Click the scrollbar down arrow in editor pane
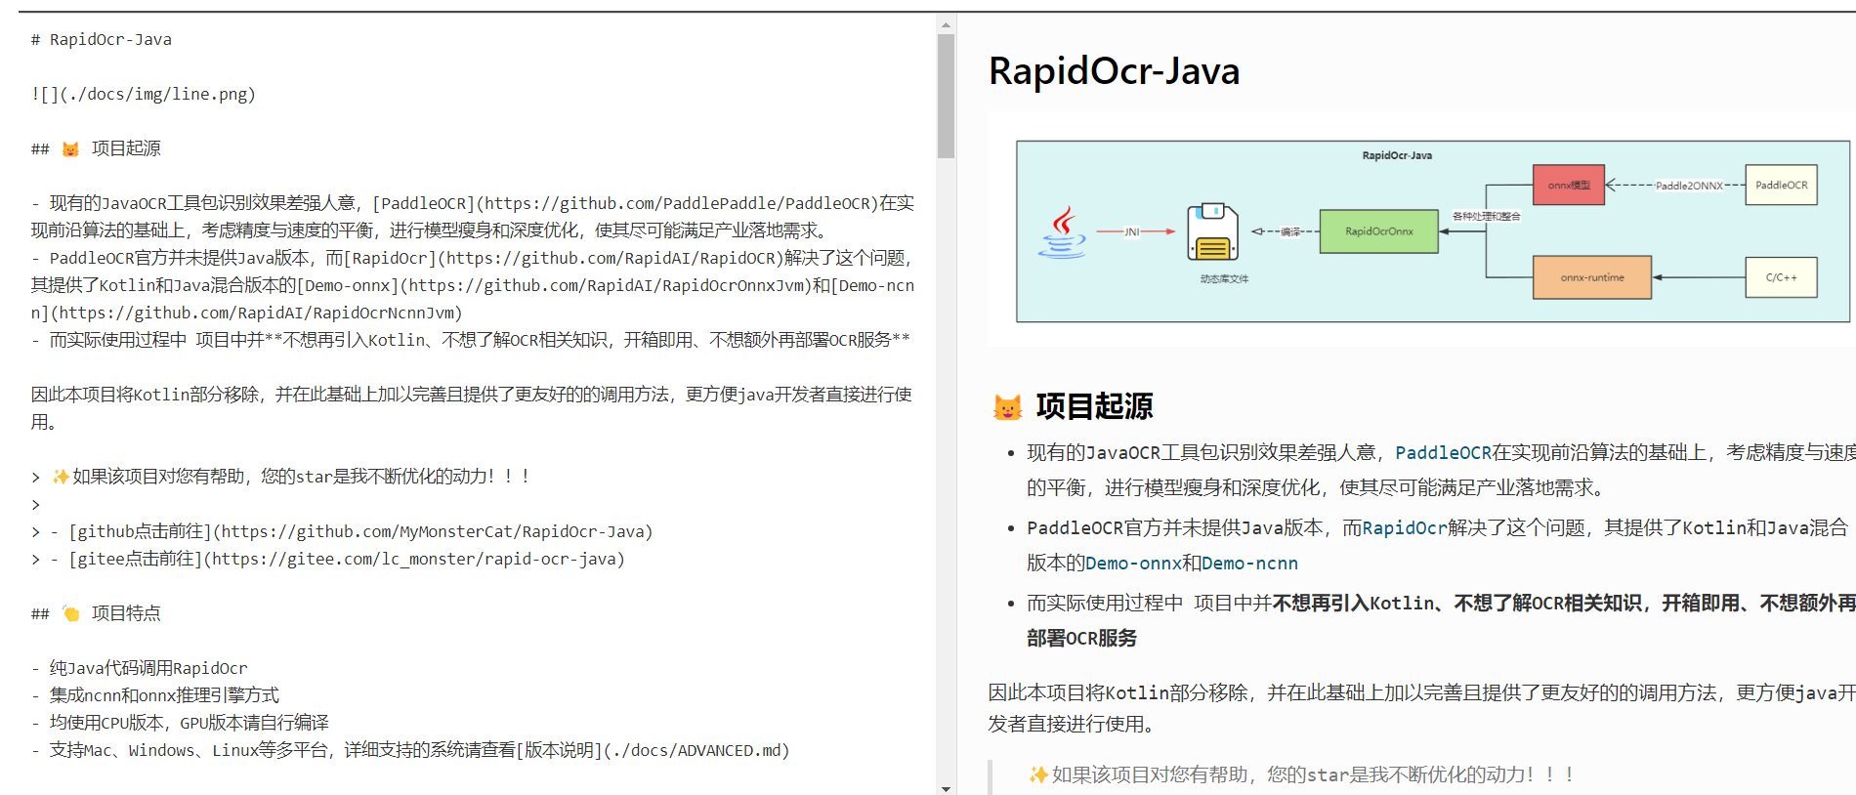Image resolution: width=1856 pixels, height=795 pixels. [x=946, y=787]
